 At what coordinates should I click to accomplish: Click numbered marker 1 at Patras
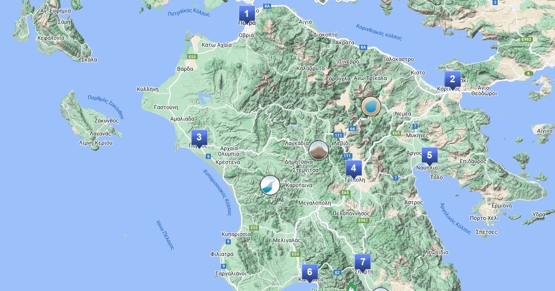coord(247,14)
